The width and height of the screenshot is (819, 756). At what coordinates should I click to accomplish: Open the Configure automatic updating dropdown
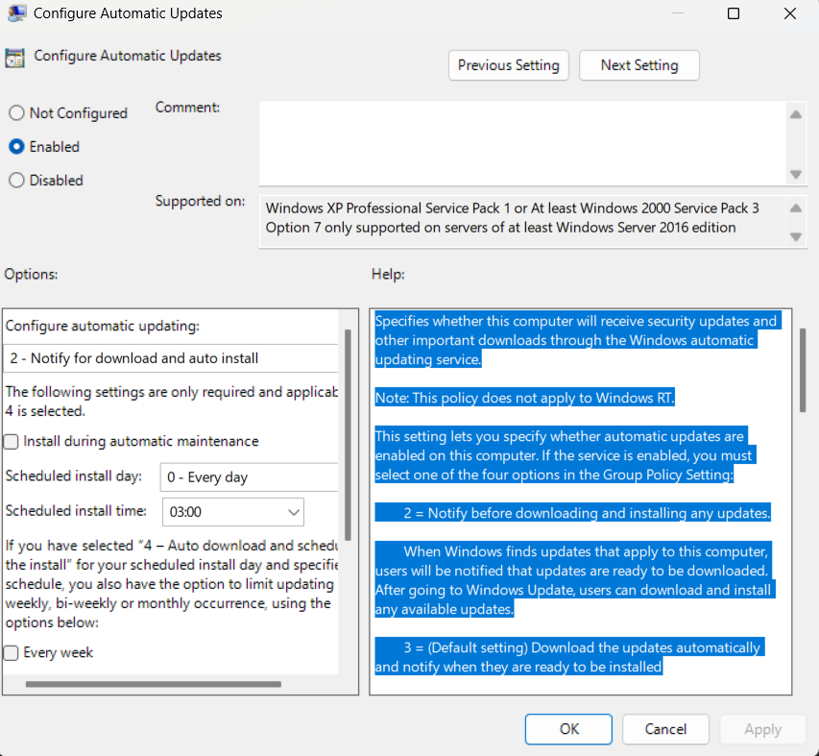(x=171, y=358)
